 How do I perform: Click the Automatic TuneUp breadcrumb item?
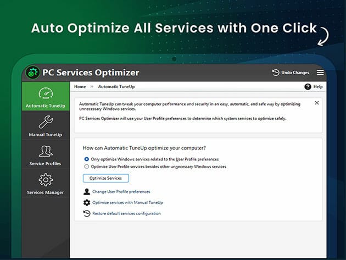click(x=116, y=87)
